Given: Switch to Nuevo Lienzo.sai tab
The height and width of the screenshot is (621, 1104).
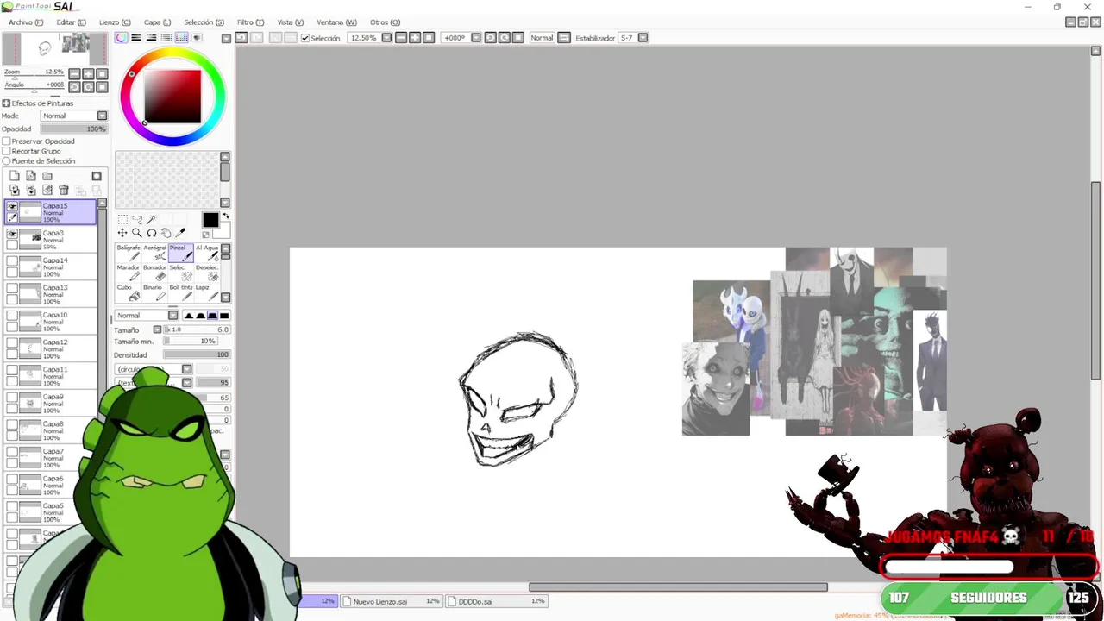Looking at the screenshot, I should point(392,601).
